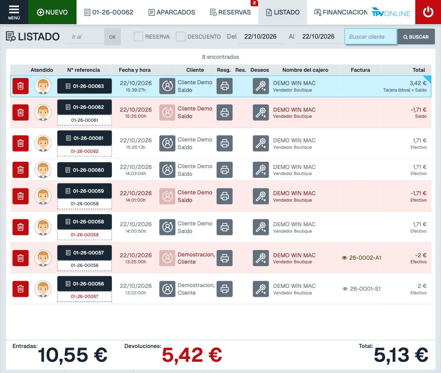Enable the RESERVA filter checkbox

138,37
